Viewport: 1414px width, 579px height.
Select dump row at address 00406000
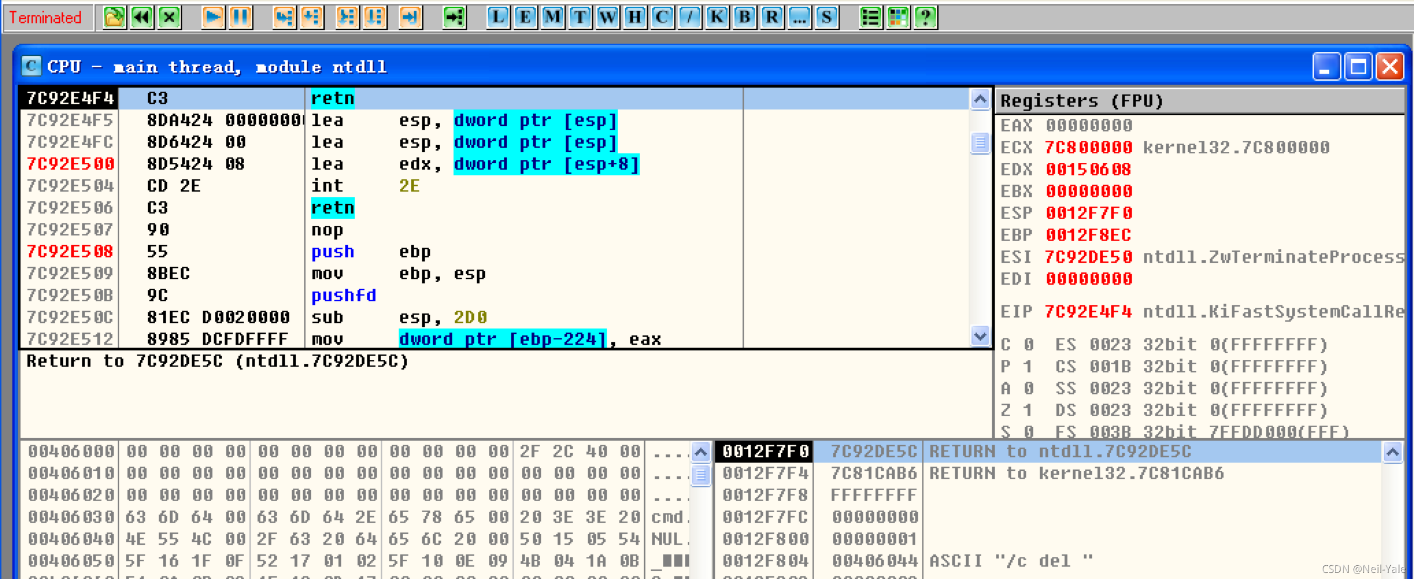click(x=356, y=451)
